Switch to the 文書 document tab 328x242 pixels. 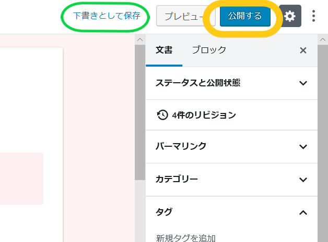tap(164, 50)
